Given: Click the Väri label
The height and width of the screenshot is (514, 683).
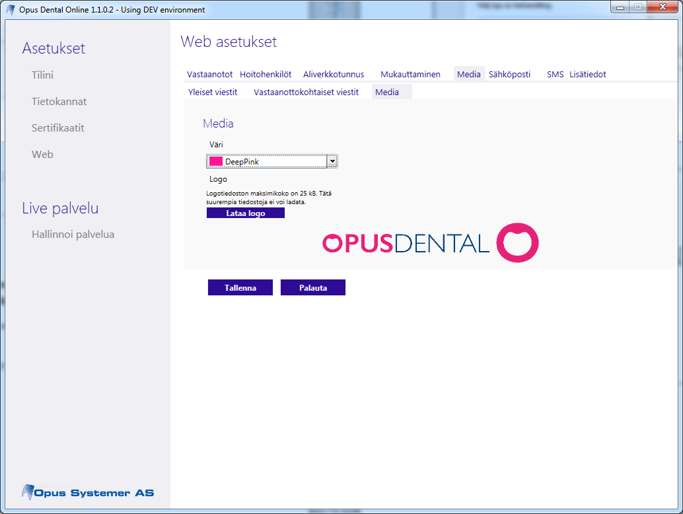Looking at the screenshot, I should coord(216,145).
